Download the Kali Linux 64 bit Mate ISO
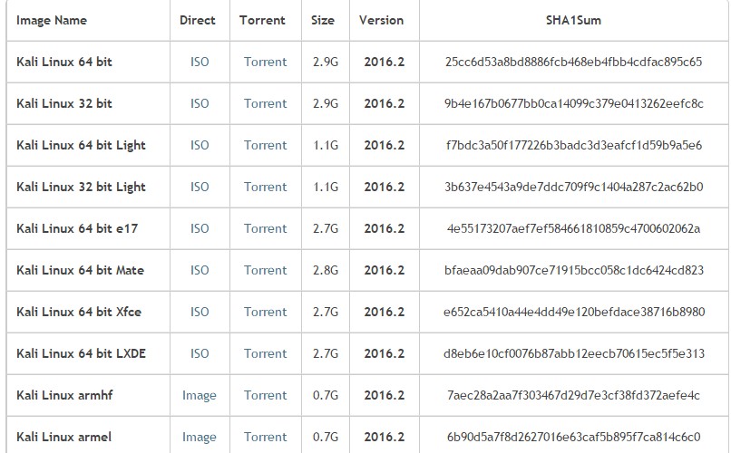The height and width of the screenshot is (453, 731). [200, 270]
